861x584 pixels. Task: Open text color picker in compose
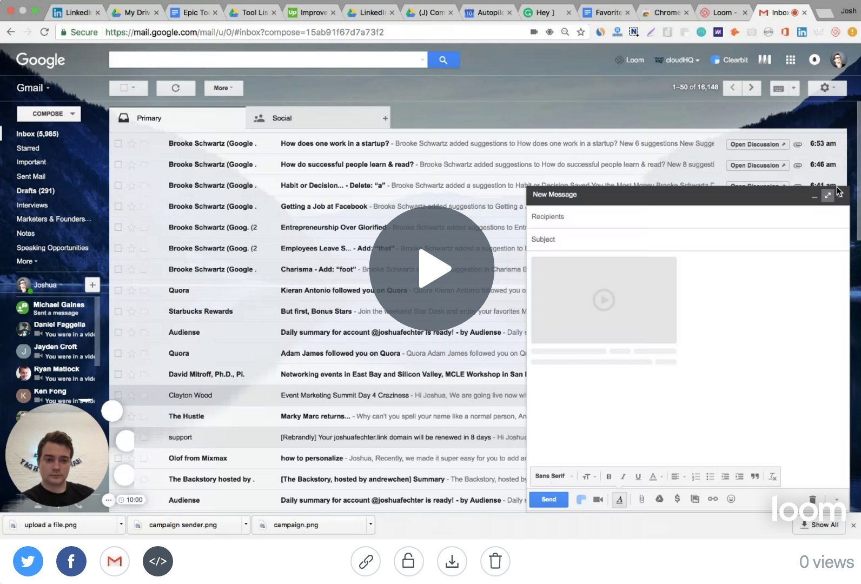pyautogui.click(x=655, y=476)
